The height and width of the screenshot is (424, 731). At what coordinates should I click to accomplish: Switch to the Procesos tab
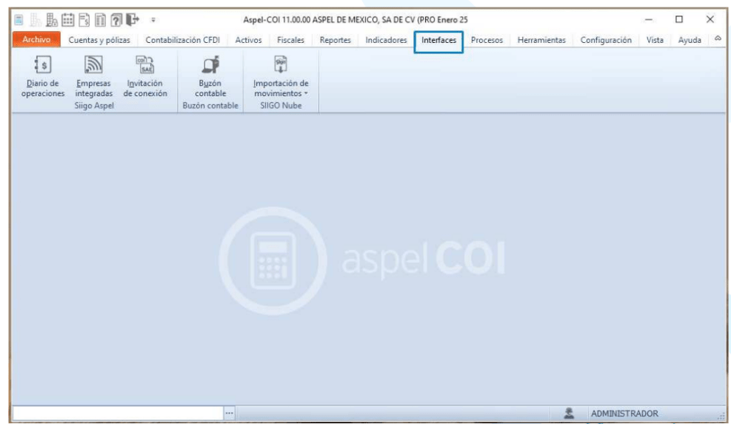pos(487,40)
